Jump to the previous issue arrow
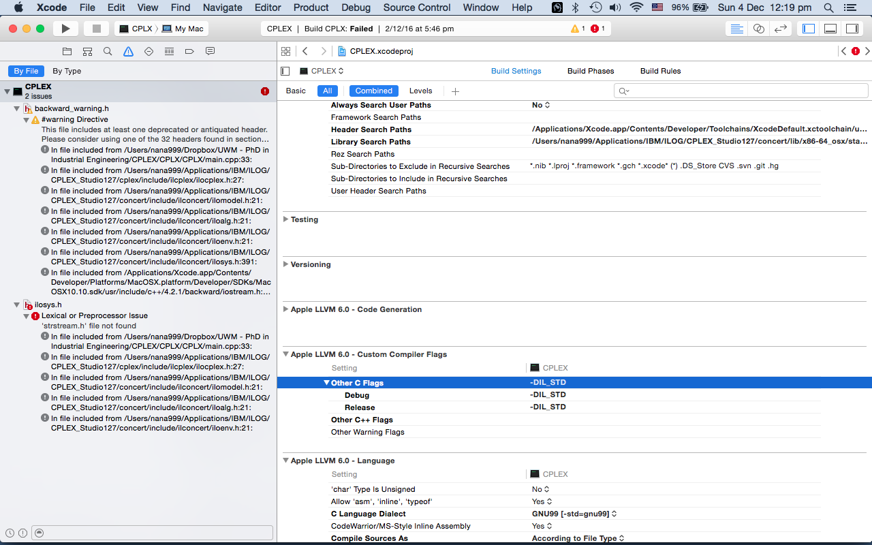 (x=844, y=51)
